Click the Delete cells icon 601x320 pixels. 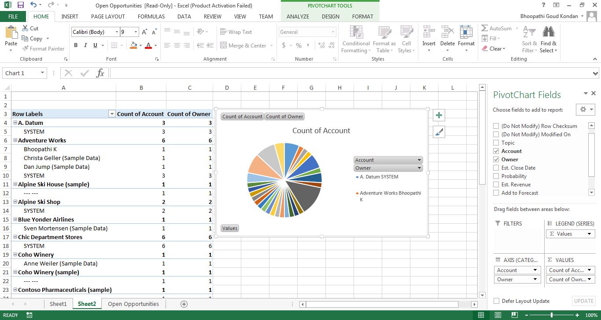447,32
